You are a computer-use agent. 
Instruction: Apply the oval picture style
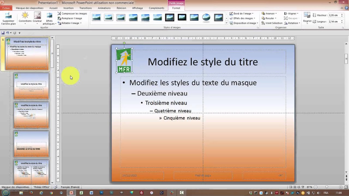[206, 18]
